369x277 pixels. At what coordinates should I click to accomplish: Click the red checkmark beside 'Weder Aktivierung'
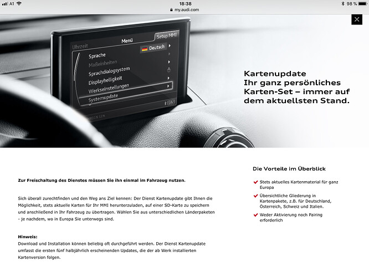255,214
